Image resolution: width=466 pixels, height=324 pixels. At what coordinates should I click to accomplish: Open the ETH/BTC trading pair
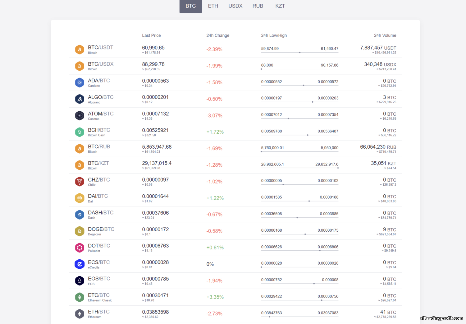pyautogui.click(x=99, y=312)
